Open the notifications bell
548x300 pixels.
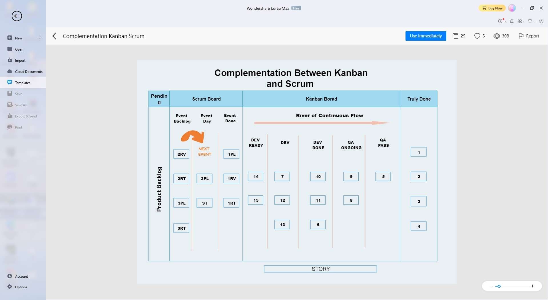coord(512,21)
